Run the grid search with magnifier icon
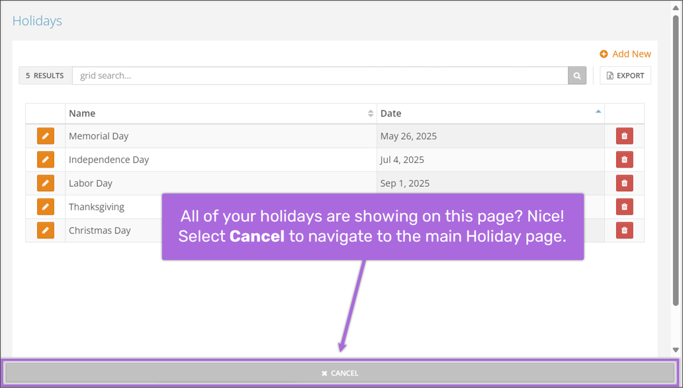This screenshot has width=683, height=388. [x=576, y=75]
